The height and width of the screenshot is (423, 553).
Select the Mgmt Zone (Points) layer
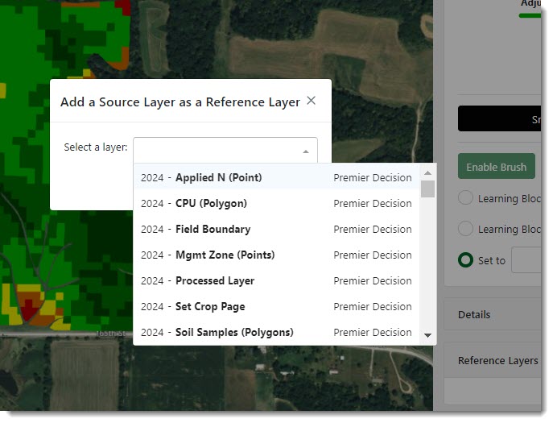point(275,255)
